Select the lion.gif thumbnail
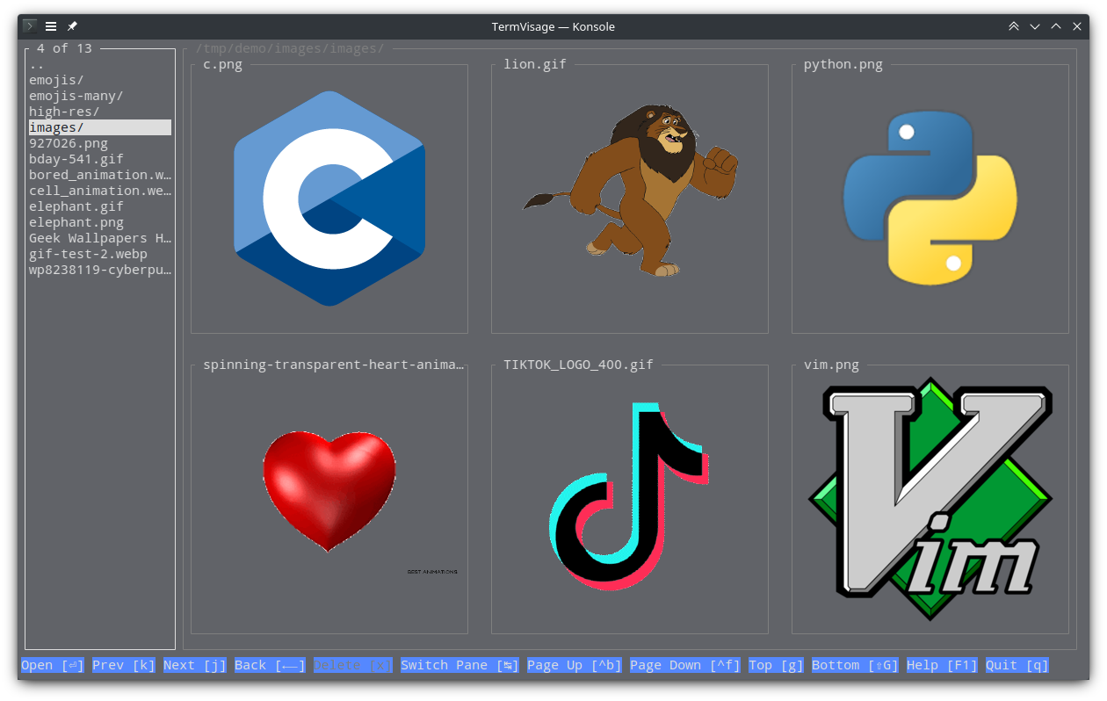The image size is (1107, 701). [630, 199]
